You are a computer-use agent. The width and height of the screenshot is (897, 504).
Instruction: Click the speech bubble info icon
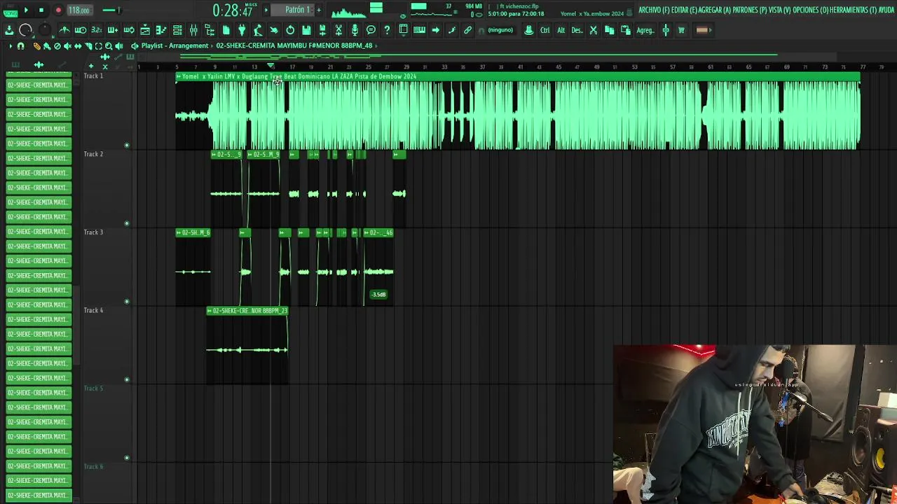click(371, 30)
